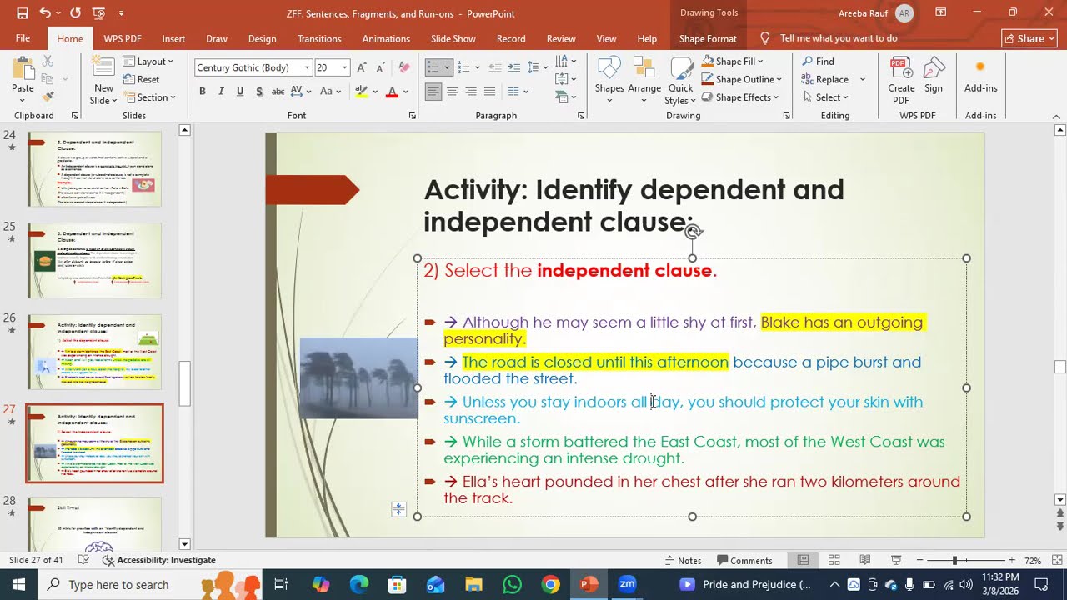Apply the red font color button

point(392,92)
